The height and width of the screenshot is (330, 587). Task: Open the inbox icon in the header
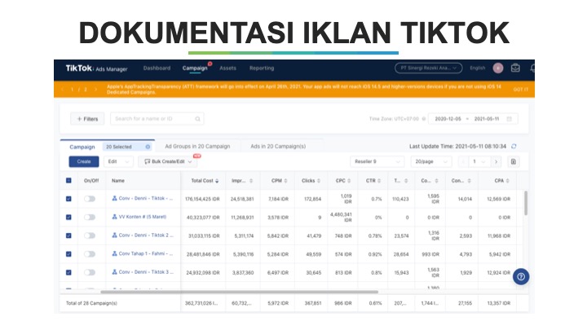[515, 68]
